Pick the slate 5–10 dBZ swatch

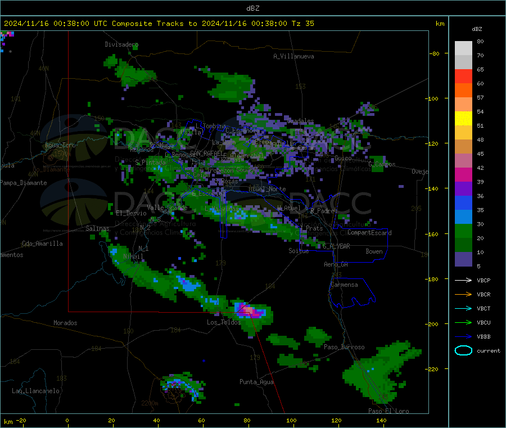[463, 259]
